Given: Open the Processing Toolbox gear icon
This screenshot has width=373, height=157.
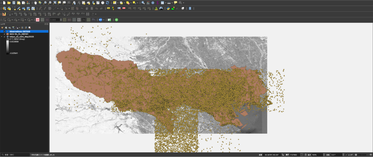Looking at the screenshot, I should click(153, 3).
